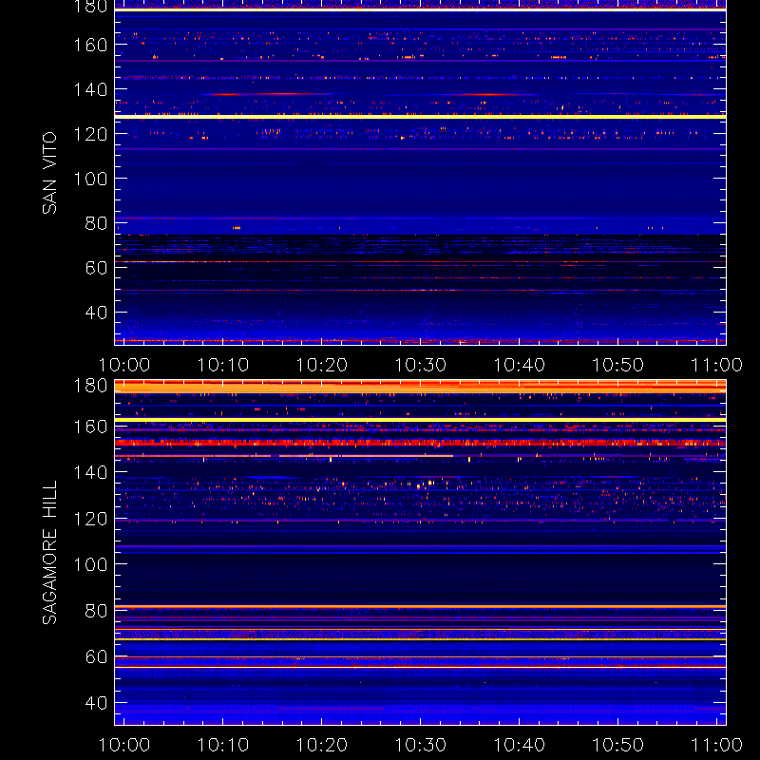Click 10:30 time label under Sagamore Hill plot

point(421,745)
